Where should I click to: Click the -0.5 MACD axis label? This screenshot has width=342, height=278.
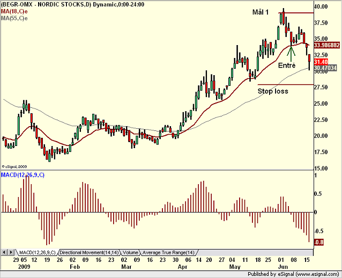(318, 231)
